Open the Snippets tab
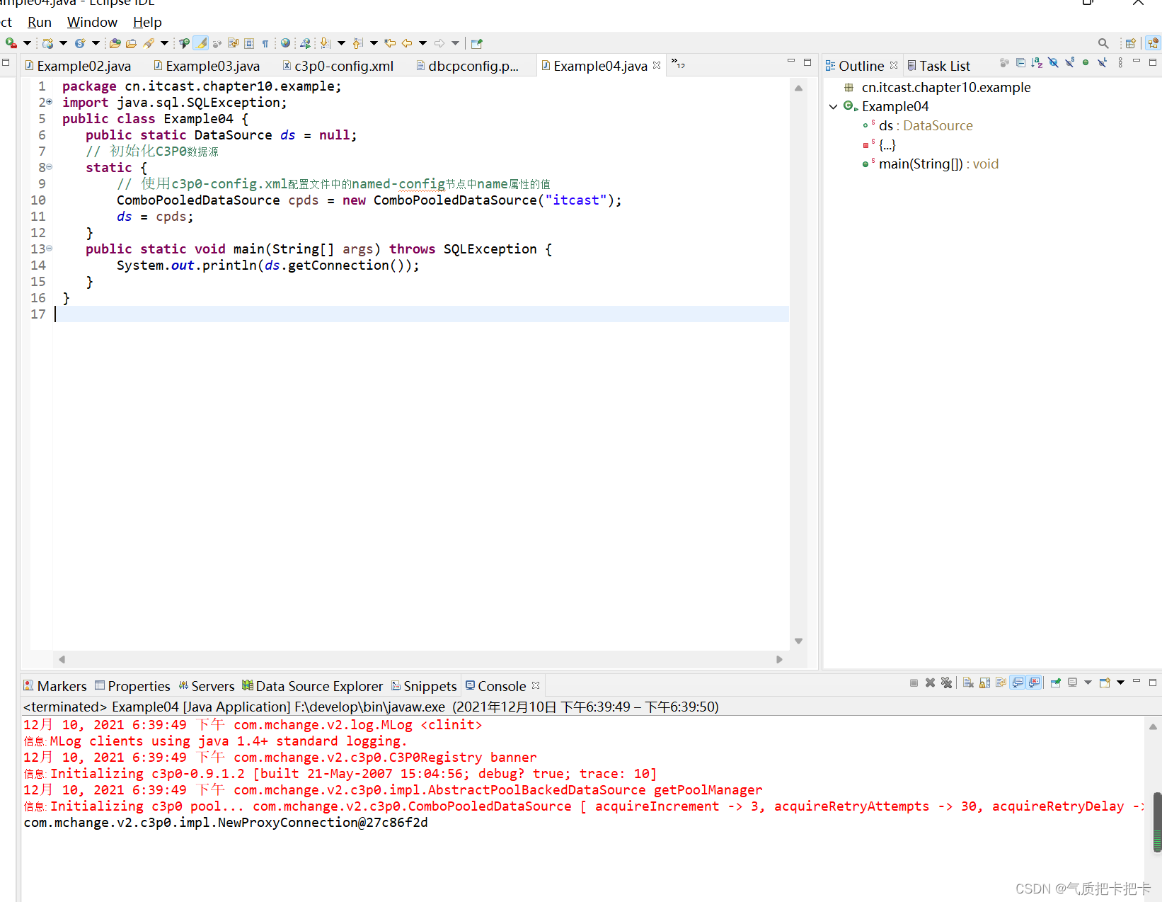 (x=424, y=686)
